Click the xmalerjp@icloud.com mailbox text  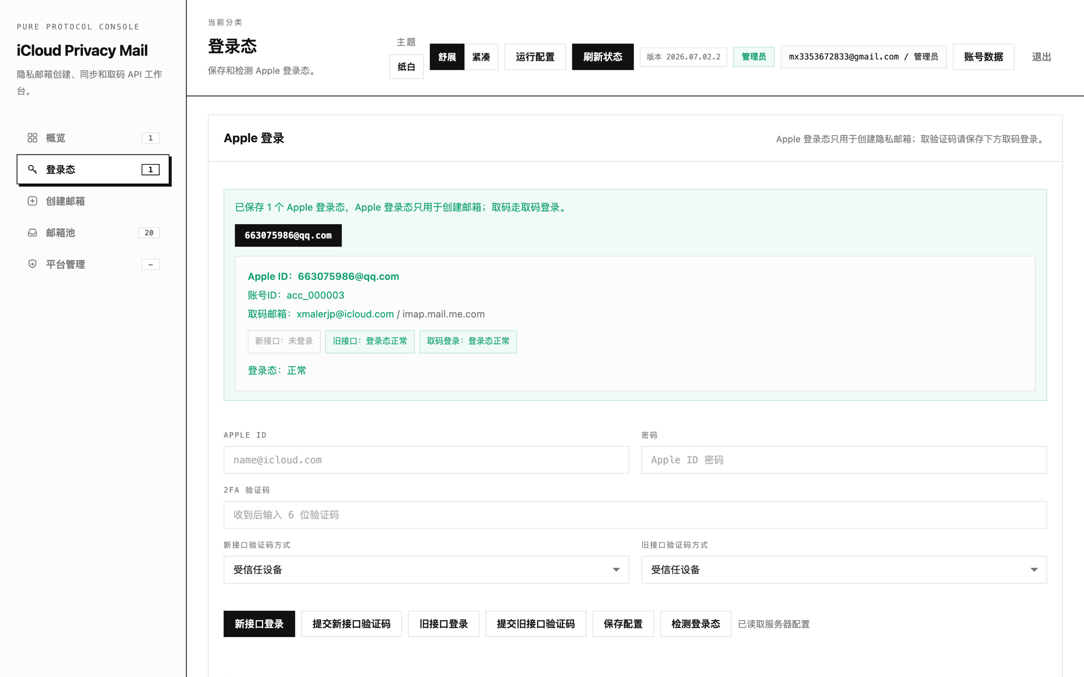click(x=345, y=314)
